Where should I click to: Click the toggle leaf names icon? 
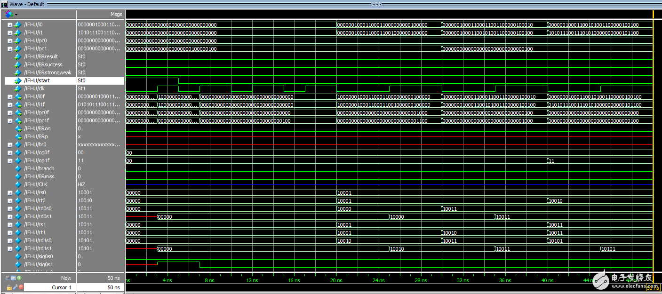point(8,278)
